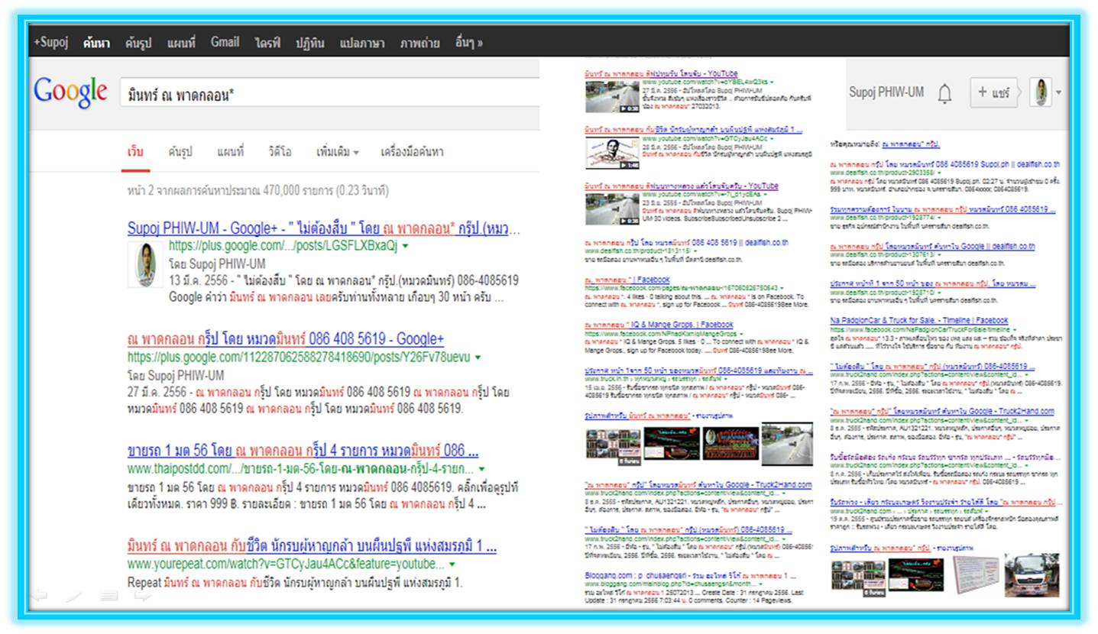Viewport: 1098px width, 634px height.
Task: Select ค้นหา in the top black bar
Action: (x=97, y=43)
